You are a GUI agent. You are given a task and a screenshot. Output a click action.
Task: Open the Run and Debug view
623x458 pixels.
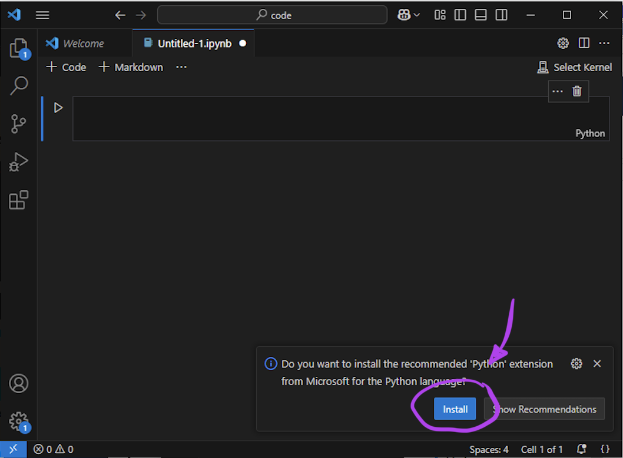coord(19,162)
